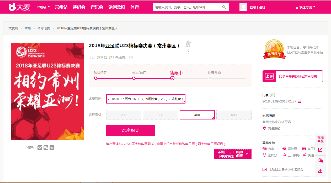The width and height of the screenshot is (331, 183).
Task: Click the 选座购买 buy button
Action: 130,130
